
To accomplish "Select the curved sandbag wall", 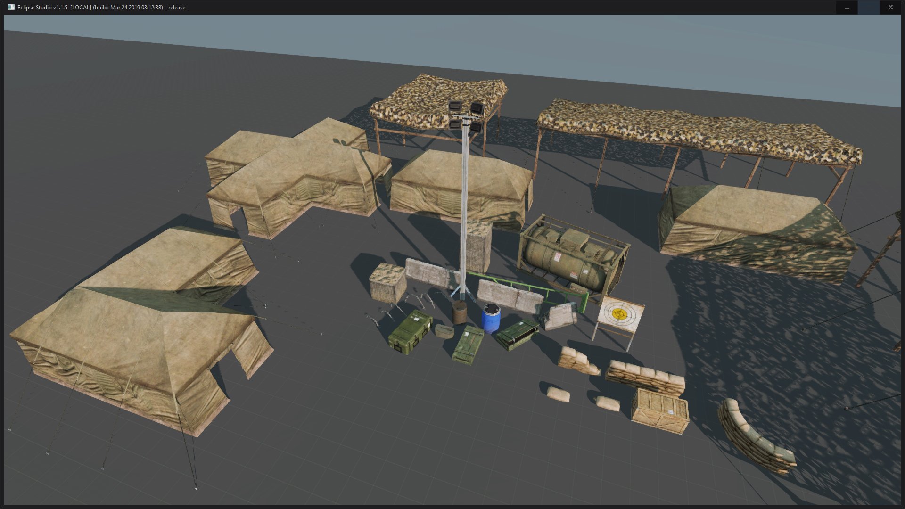I will (x=756, y=436).
